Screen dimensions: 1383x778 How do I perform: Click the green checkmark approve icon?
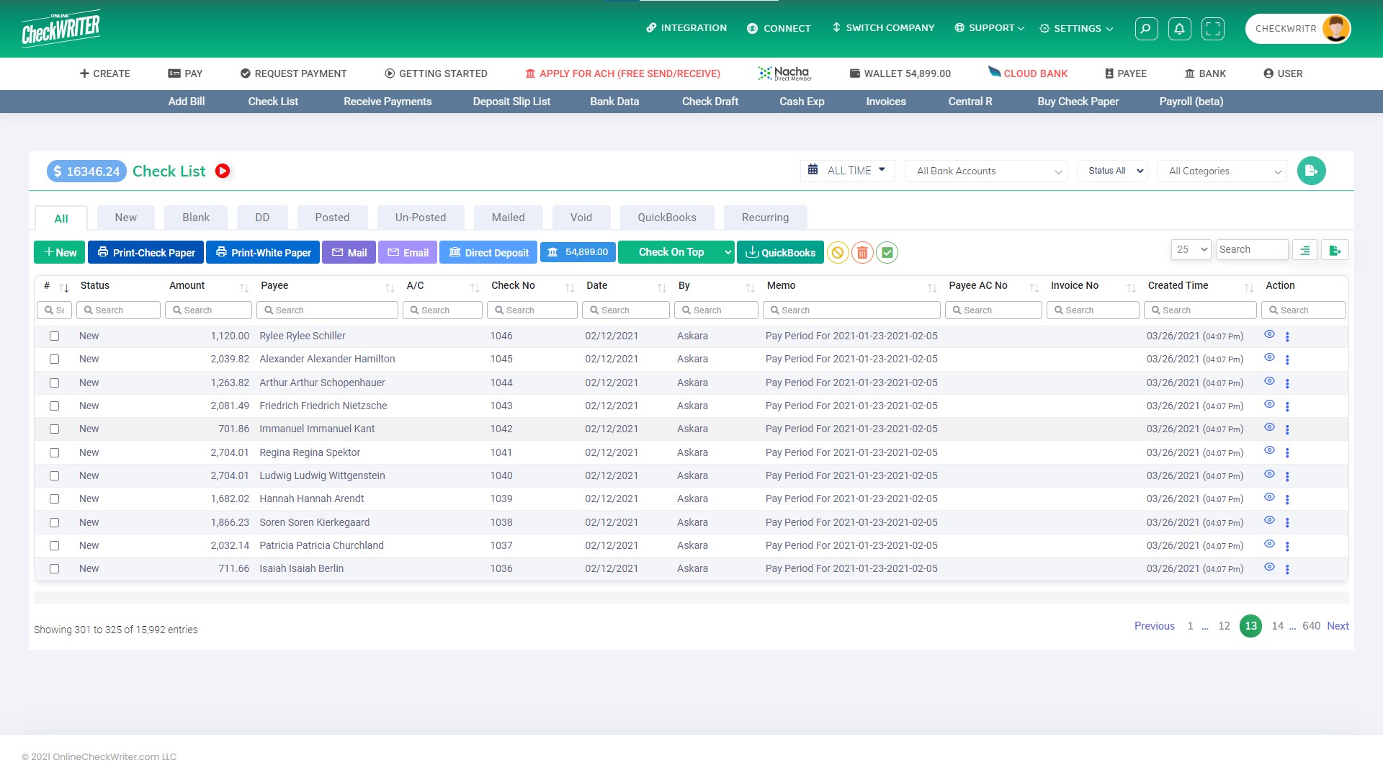click(x=887, y=251)
